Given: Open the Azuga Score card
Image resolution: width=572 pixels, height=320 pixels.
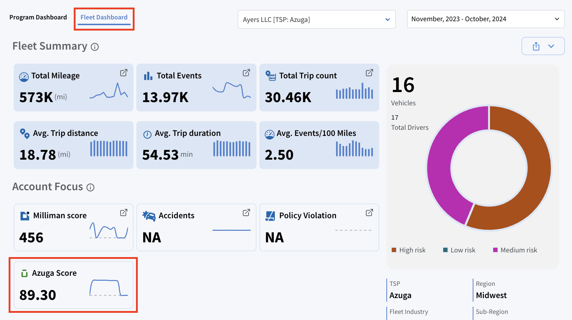Looking at the screenshot, I should click(73, 285).
